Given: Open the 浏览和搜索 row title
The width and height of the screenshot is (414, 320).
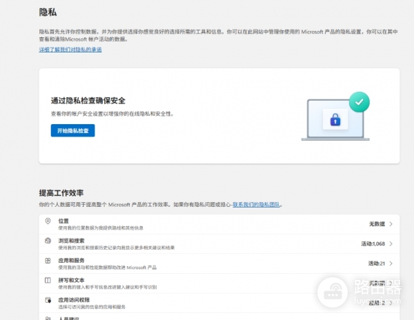Looking at the screenshot, I should pyautogui.click(x=71, y=241).
